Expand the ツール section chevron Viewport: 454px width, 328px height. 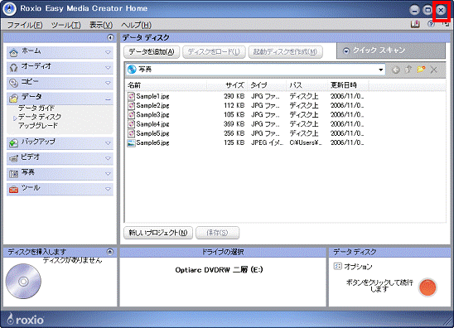pyautogui.click(x=108, y=189)
